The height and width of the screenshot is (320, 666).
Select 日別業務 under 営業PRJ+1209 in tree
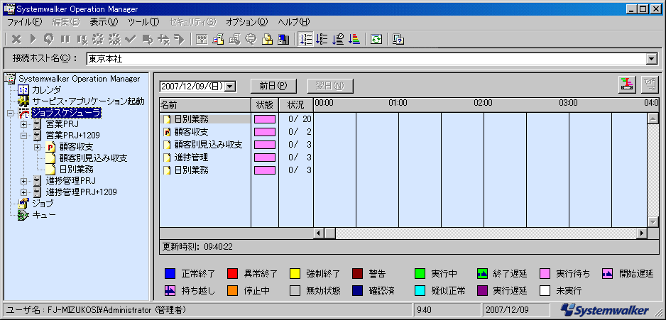[77, 170]
